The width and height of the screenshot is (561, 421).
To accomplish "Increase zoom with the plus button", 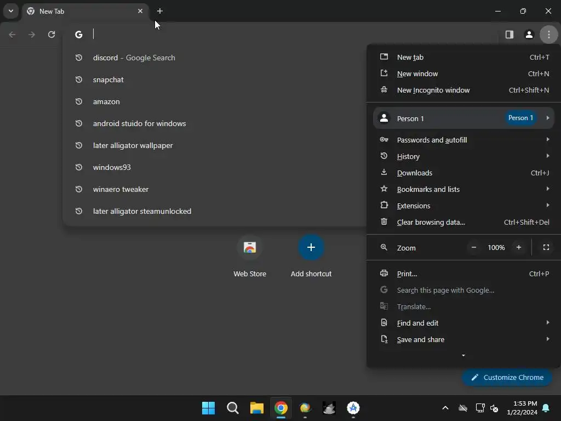I will click(x=519, y=247).
